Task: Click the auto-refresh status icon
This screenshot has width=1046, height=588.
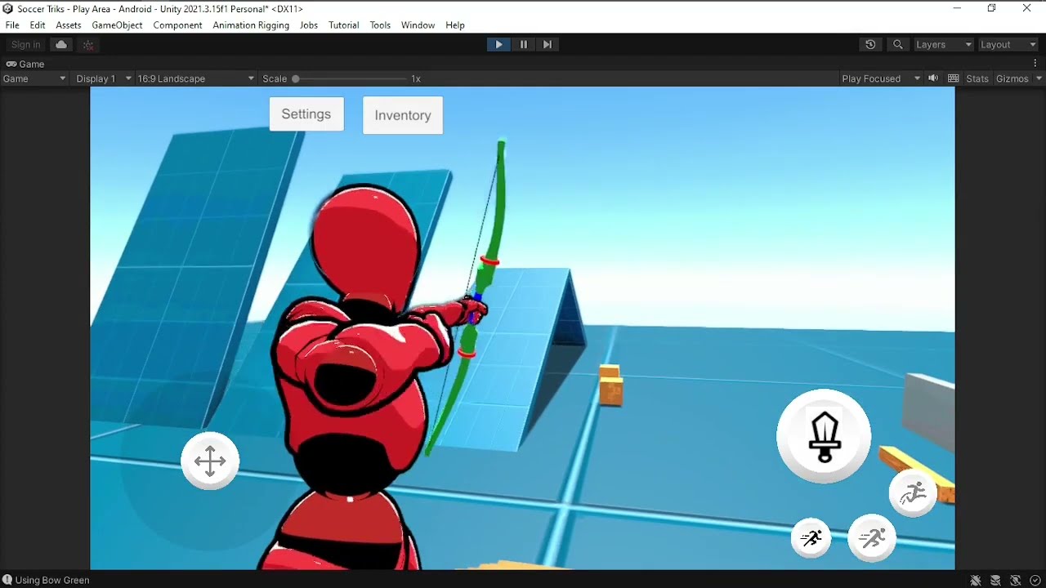Action: pyautogui.click(x=1016, y=581)
